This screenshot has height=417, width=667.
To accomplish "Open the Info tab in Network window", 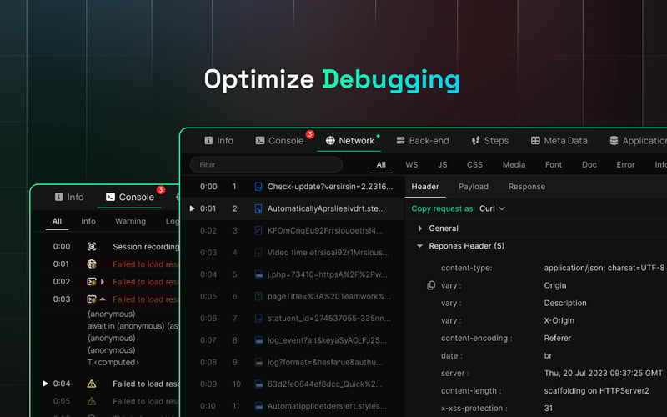I will coord(218,141).
